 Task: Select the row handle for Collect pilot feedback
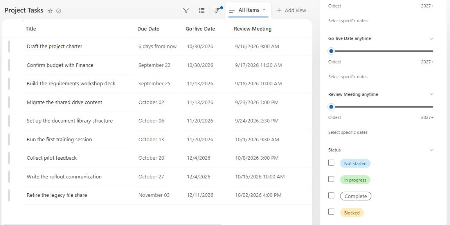(x=9, y=158)
